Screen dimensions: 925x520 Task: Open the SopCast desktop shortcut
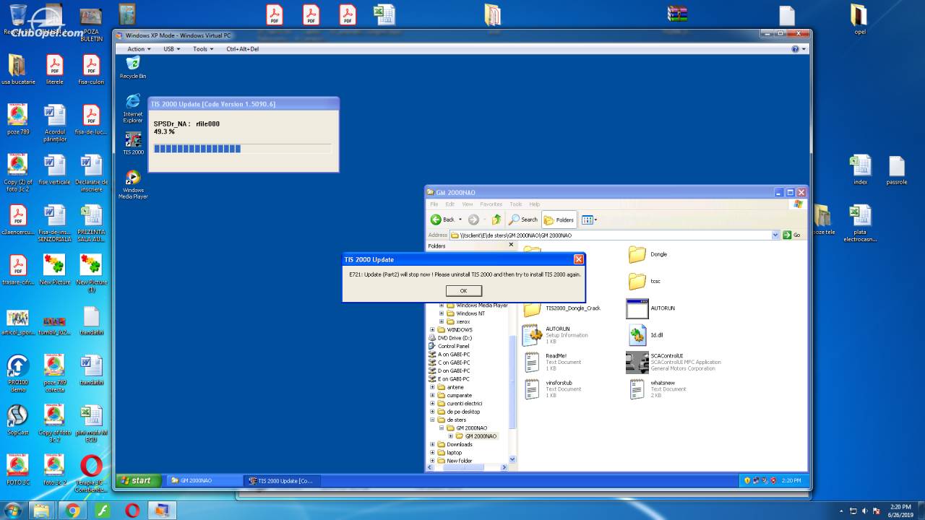pos(18,420)
